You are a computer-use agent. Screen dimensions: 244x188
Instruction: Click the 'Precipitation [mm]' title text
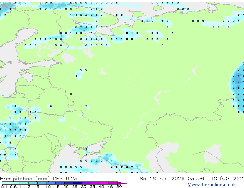[25, 179]
